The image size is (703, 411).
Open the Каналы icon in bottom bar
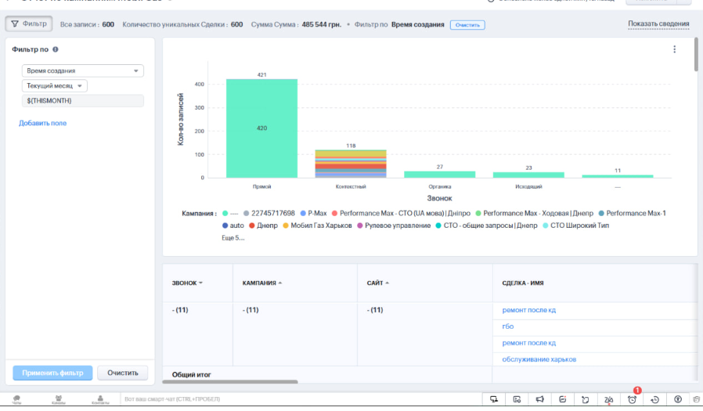(59, 400)
